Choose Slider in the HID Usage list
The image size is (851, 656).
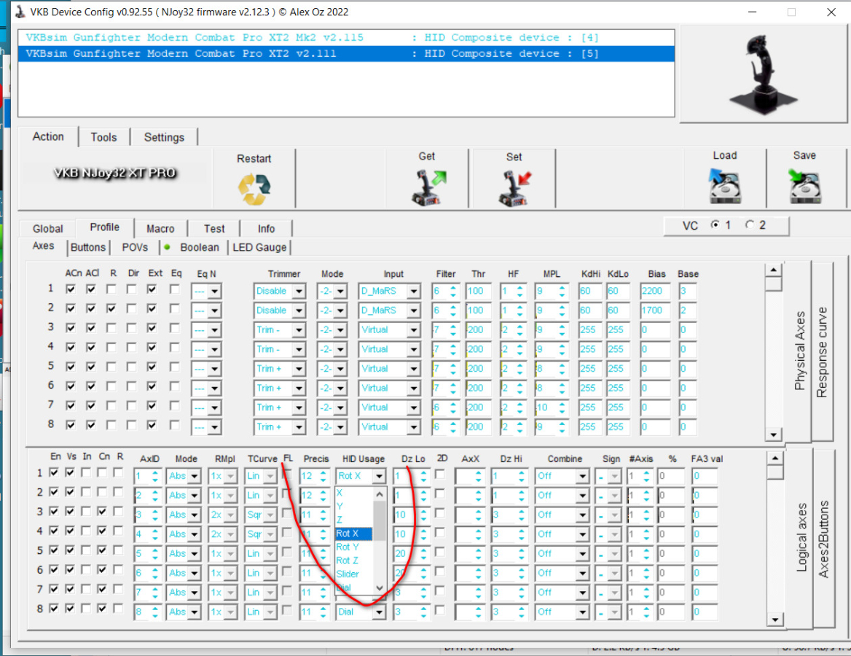point(353,574)
